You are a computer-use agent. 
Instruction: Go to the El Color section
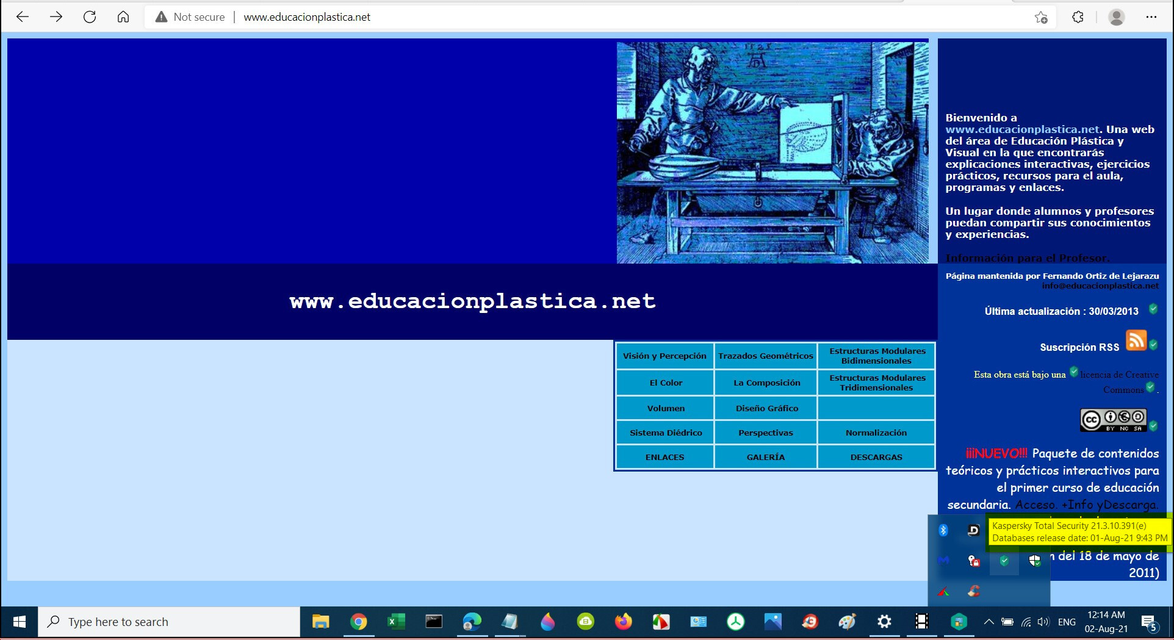(664, 383)
